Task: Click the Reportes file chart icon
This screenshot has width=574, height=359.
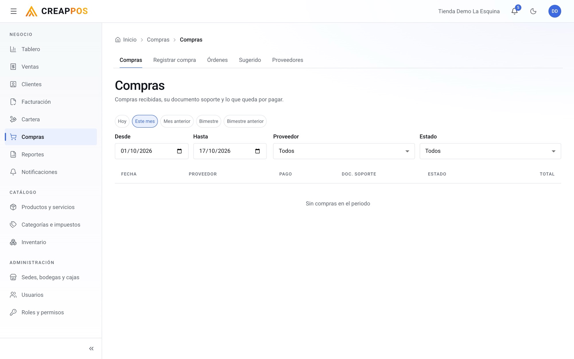Action: [x=13, y=155]
